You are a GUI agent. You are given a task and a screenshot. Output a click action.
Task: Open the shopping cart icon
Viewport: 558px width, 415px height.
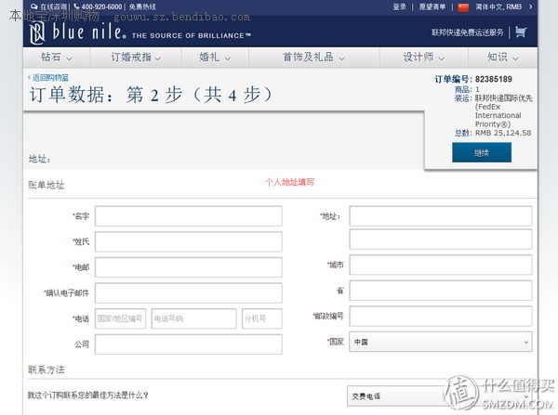(x=521, y=32)
